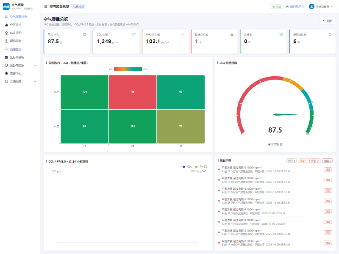The width and height of the screenshot is (339, 254).
Task: Click the bar chart icon for 分区监控
Action: pos(6,25)
